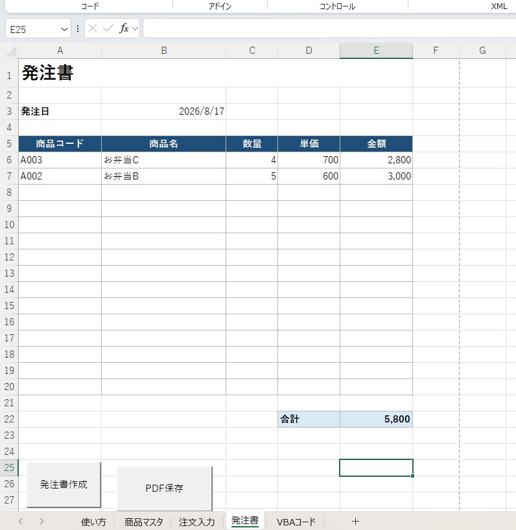
Task: Click the PDF保存 button
Action: click(165, 489)
